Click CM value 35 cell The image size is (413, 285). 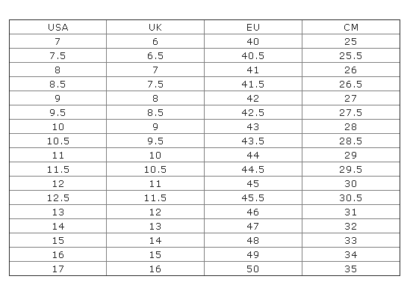coord(351,269)
